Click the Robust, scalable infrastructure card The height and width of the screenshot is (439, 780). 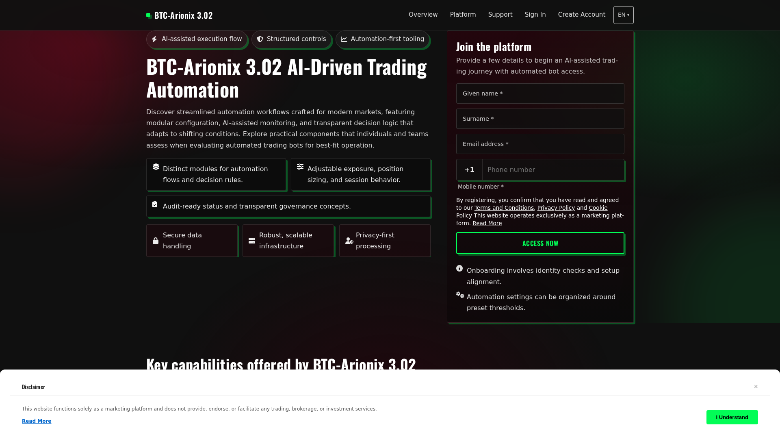click(288, 241)
